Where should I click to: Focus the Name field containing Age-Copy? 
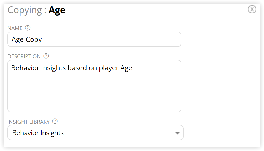click(x=94, y=39)
